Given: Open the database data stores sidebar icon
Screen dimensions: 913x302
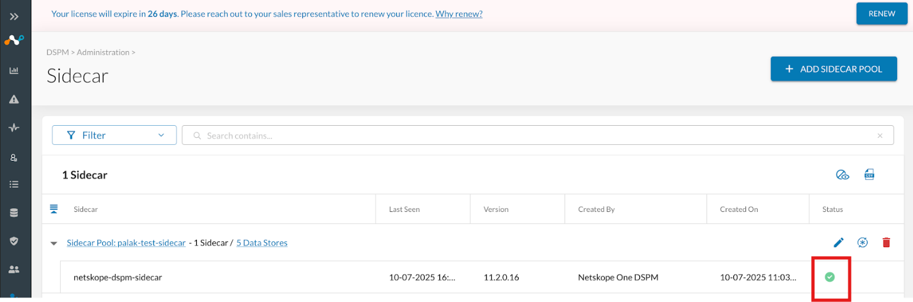Looking at the screenshot, I should coord(14,213).
